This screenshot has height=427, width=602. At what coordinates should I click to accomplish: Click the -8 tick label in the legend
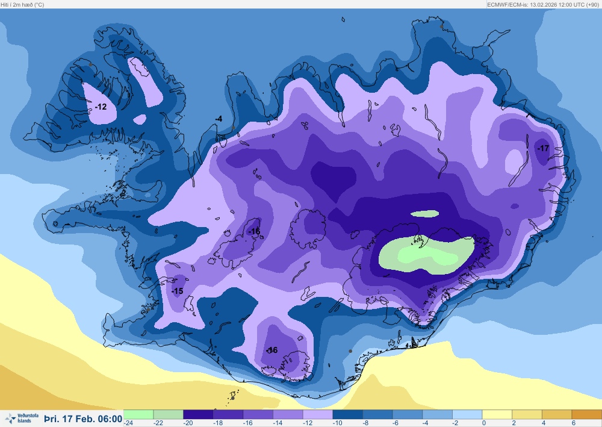[x=366, y=423]
